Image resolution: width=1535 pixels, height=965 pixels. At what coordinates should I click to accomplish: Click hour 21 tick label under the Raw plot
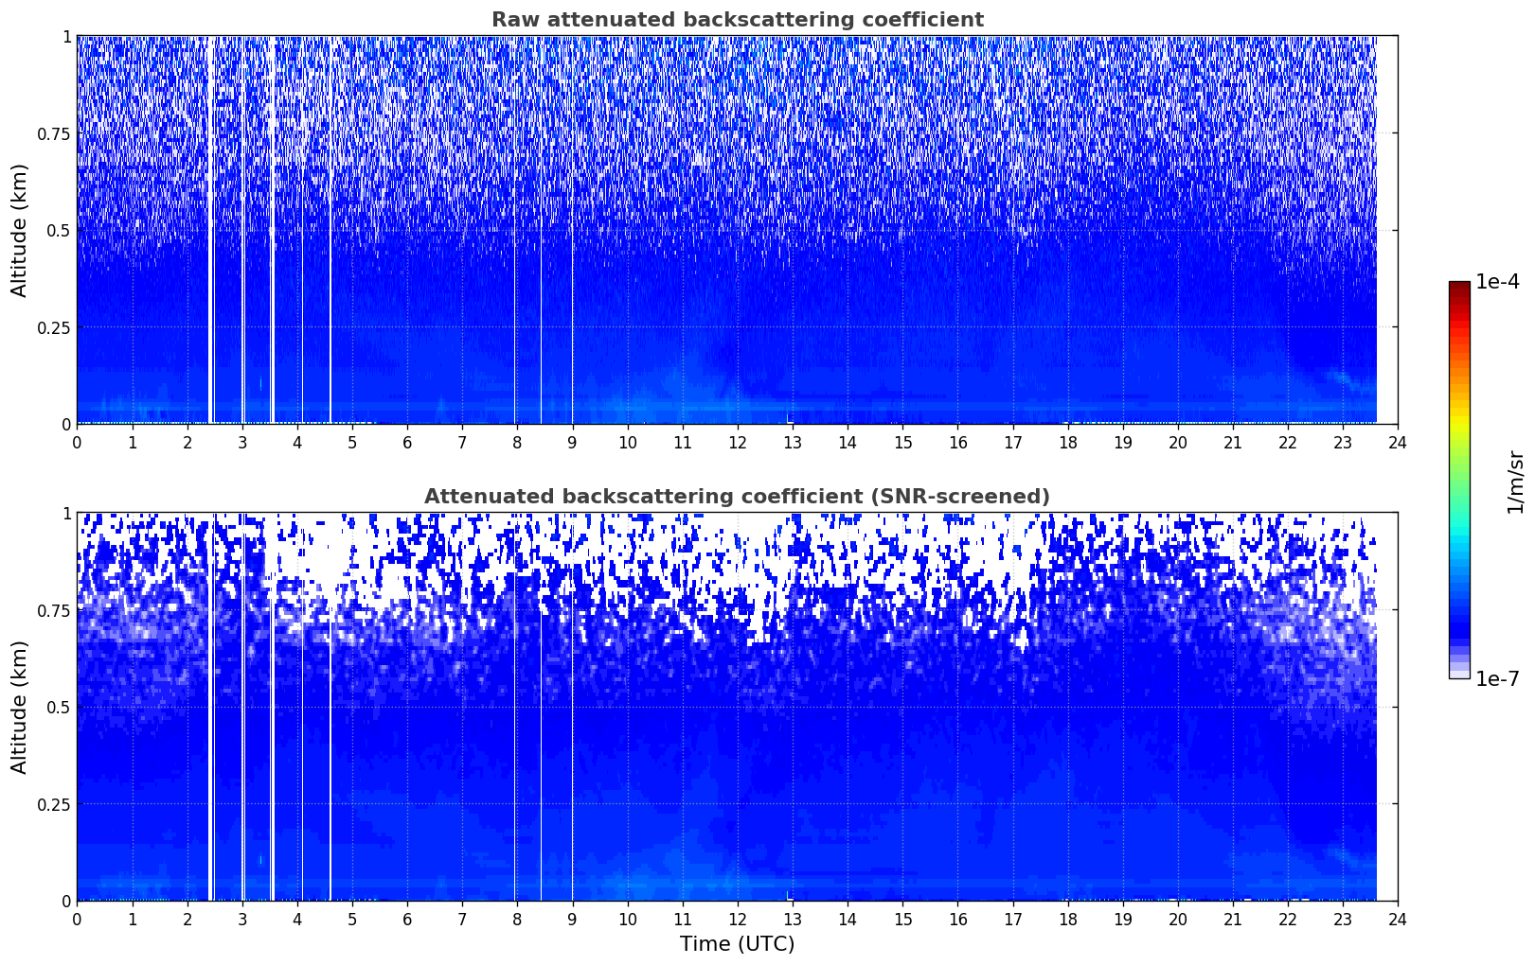(1233, 442)
